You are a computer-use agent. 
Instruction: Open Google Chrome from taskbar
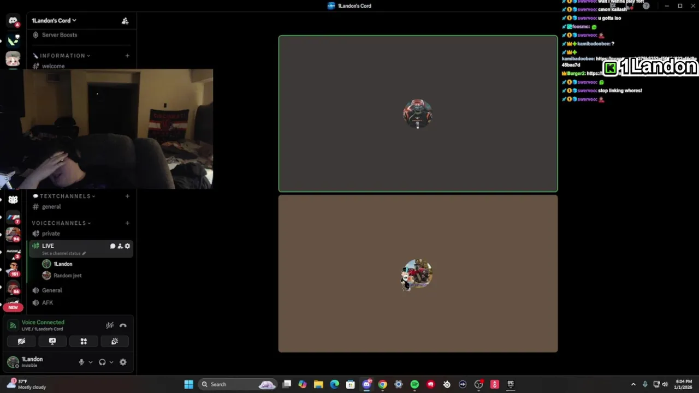[382, 384]
